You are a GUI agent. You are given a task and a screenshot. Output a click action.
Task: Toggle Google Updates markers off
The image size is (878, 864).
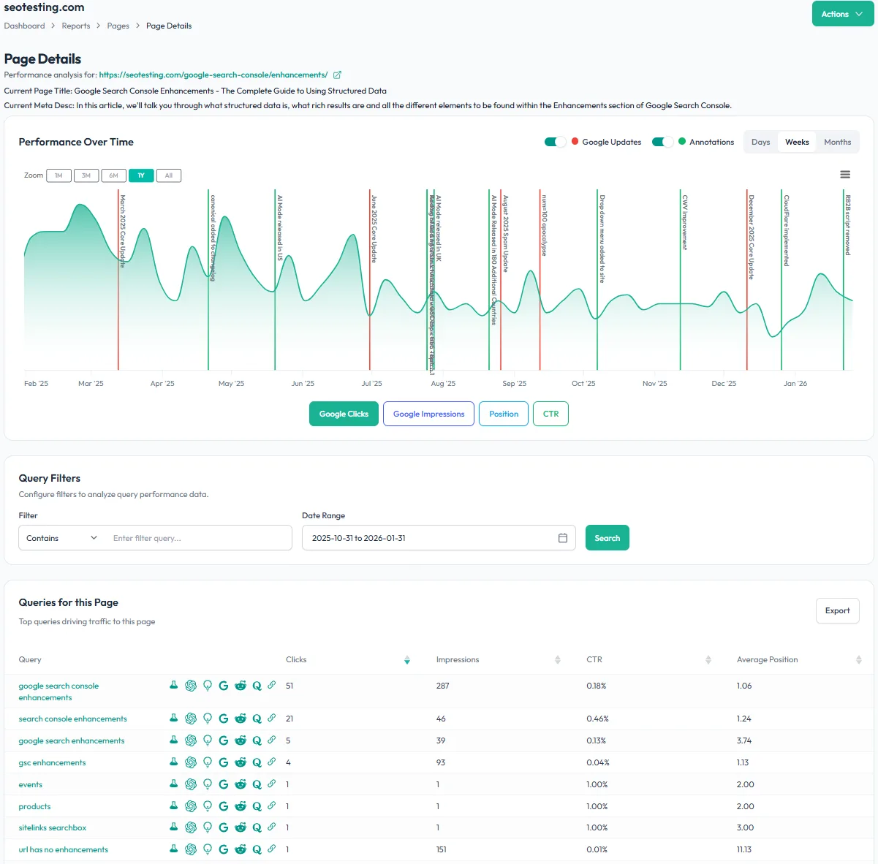555,142
